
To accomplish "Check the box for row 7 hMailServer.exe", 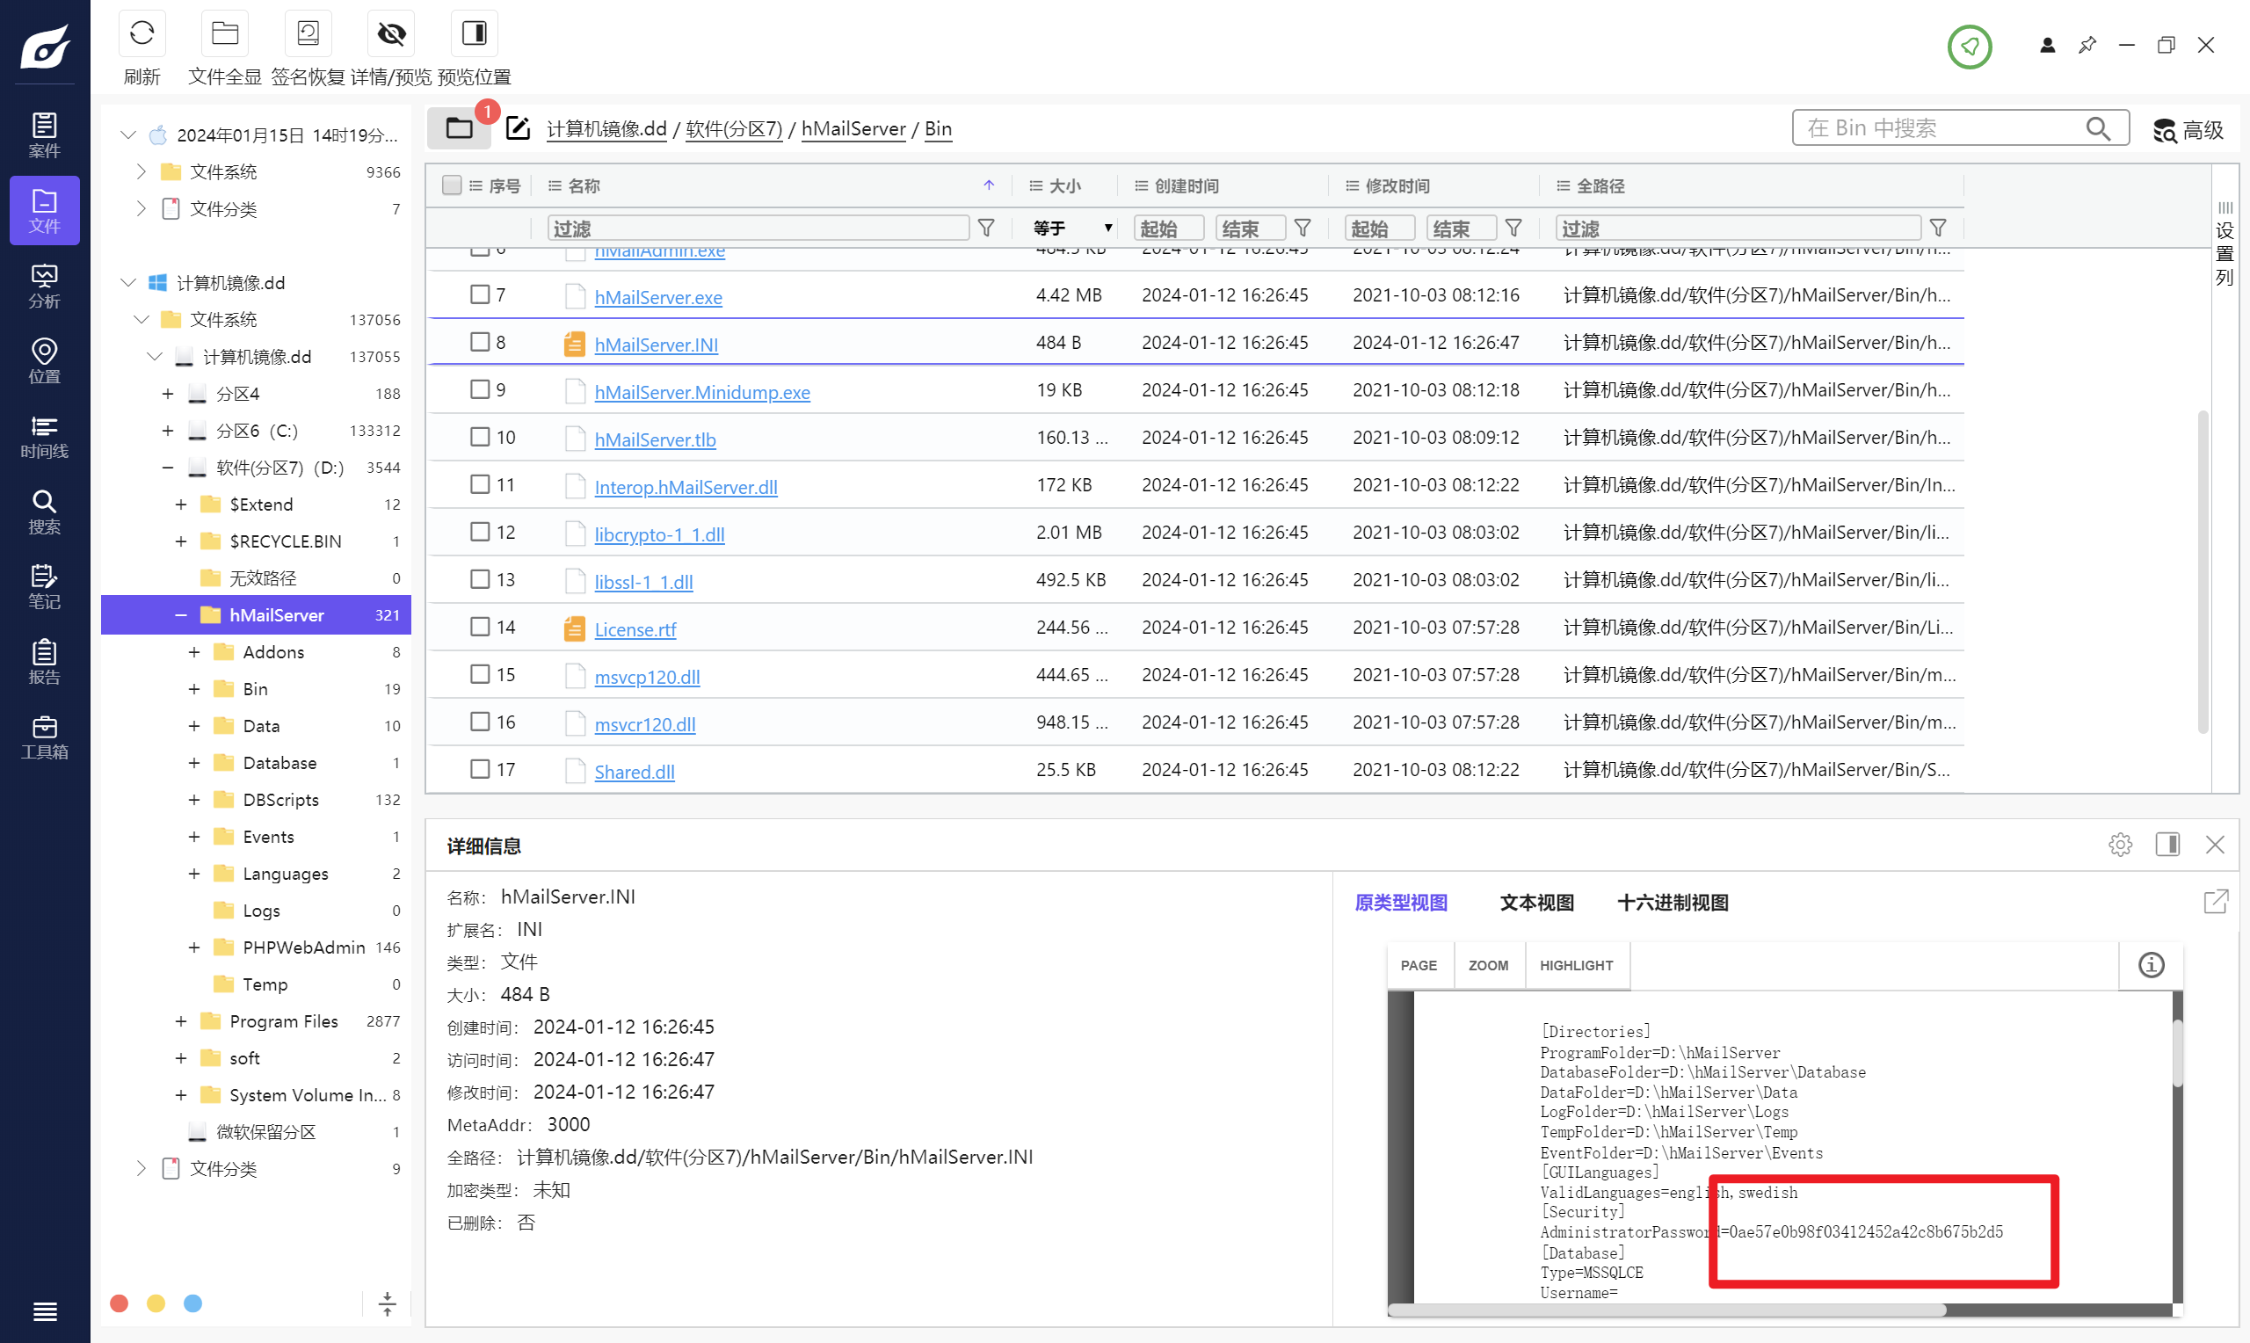I will [480, 294].
